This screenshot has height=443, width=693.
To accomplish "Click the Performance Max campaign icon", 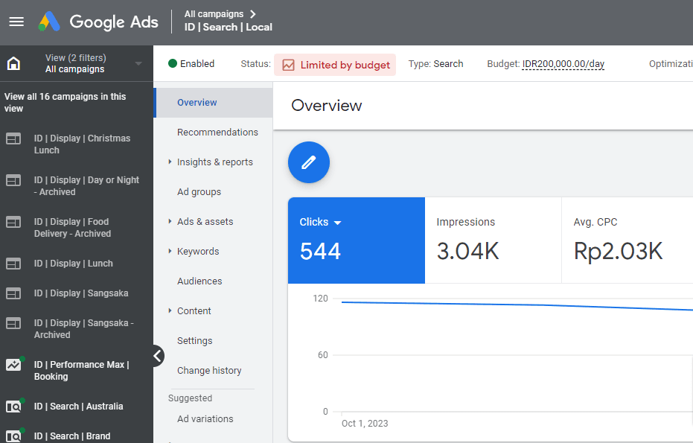I will pyautogui.click(x=13, y=365).
